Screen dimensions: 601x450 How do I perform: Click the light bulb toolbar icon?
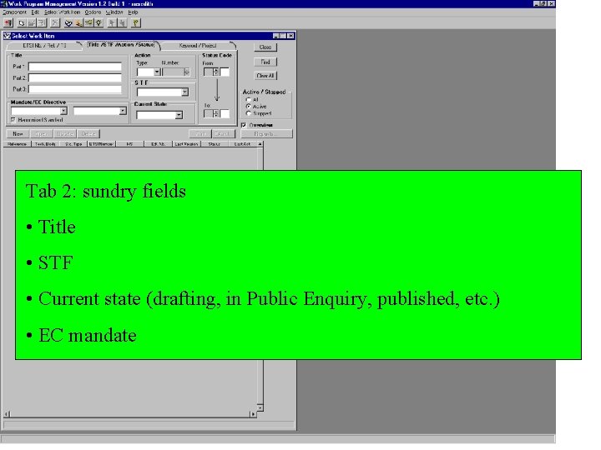98,23
